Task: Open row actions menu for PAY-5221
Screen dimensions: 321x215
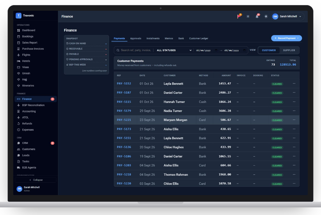Action: pos(294,120)
